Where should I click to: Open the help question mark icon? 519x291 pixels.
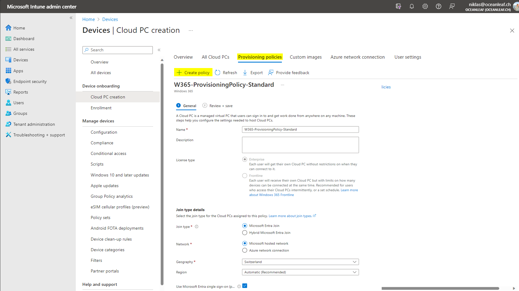[438, 6]
